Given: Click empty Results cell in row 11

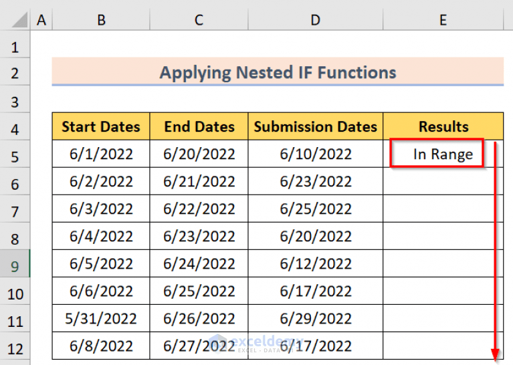Looking at the screenshot, I should (443, 319).
